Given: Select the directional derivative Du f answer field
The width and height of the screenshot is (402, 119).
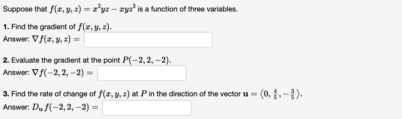Looking at the screenshot, I should [147, 108].
